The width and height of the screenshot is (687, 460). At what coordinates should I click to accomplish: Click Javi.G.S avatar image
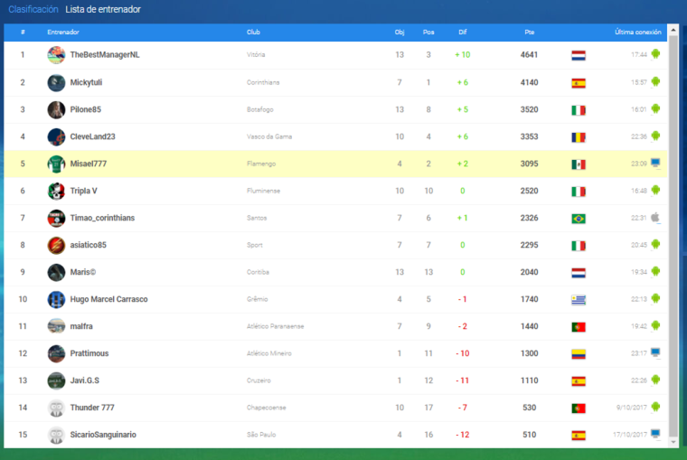[56, 380]
